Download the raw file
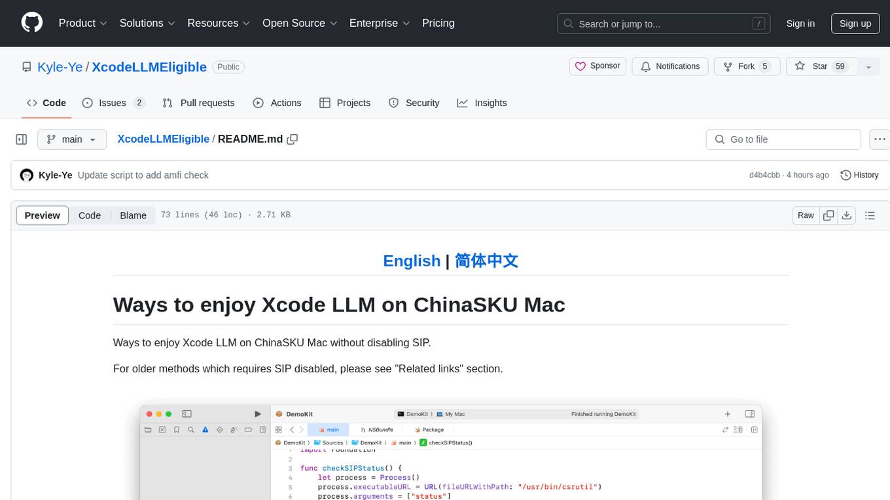Screen dimensions: 890x500 click(x=846, y=215)
